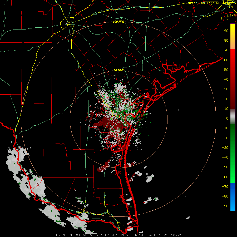Click the positive 80 knot scale label
The width and height of the screenshot is (237, 237).
click(226, 40)
